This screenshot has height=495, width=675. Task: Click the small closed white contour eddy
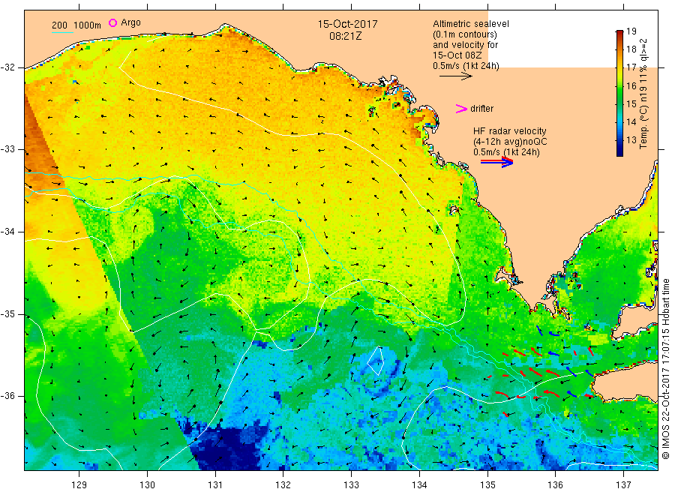click(376, 361)
